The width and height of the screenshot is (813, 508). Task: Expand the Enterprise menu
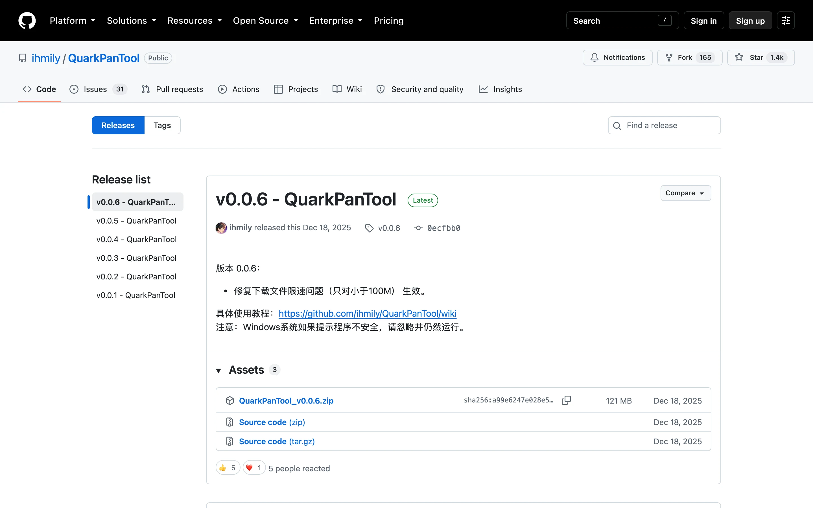(x=336, y=21)
